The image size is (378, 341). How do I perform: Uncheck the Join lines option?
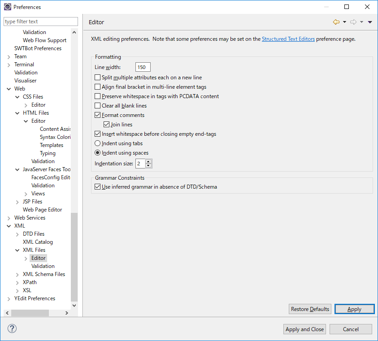[106, 125]
